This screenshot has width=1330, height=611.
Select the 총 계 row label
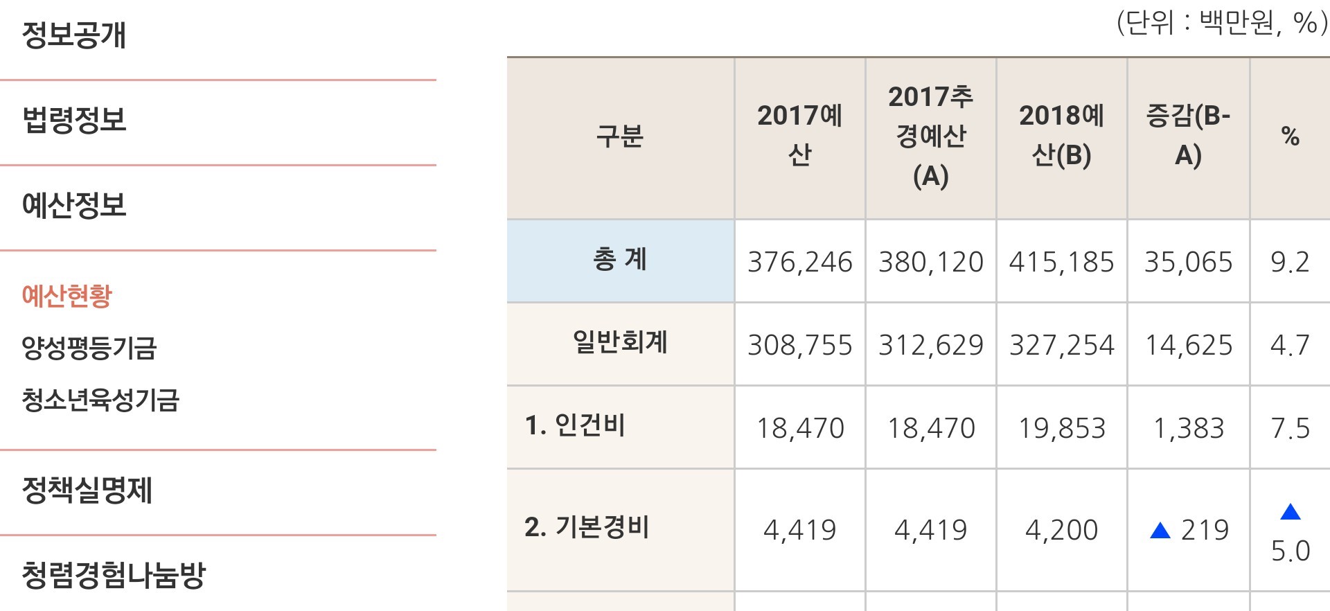(x=620, y=260)
